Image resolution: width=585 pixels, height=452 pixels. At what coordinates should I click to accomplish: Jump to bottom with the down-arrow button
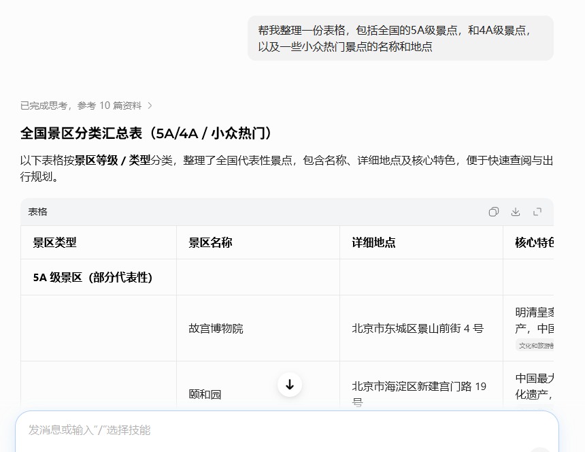pyautogui.click(x=290, y=385)
